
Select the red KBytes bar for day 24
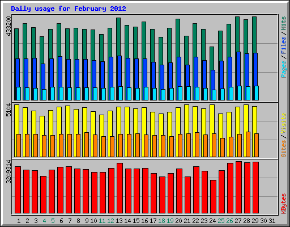click(213, 196)
